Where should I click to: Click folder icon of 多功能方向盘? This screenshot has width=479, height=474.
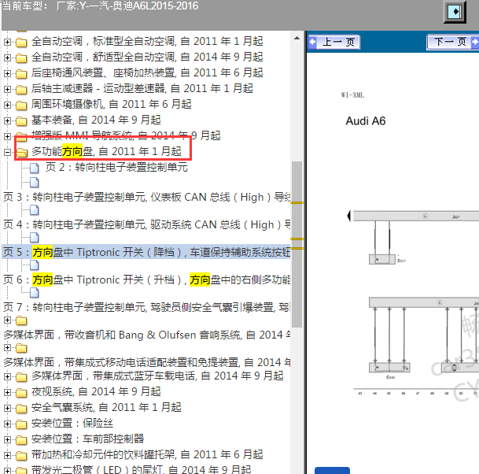coord(22,152)
